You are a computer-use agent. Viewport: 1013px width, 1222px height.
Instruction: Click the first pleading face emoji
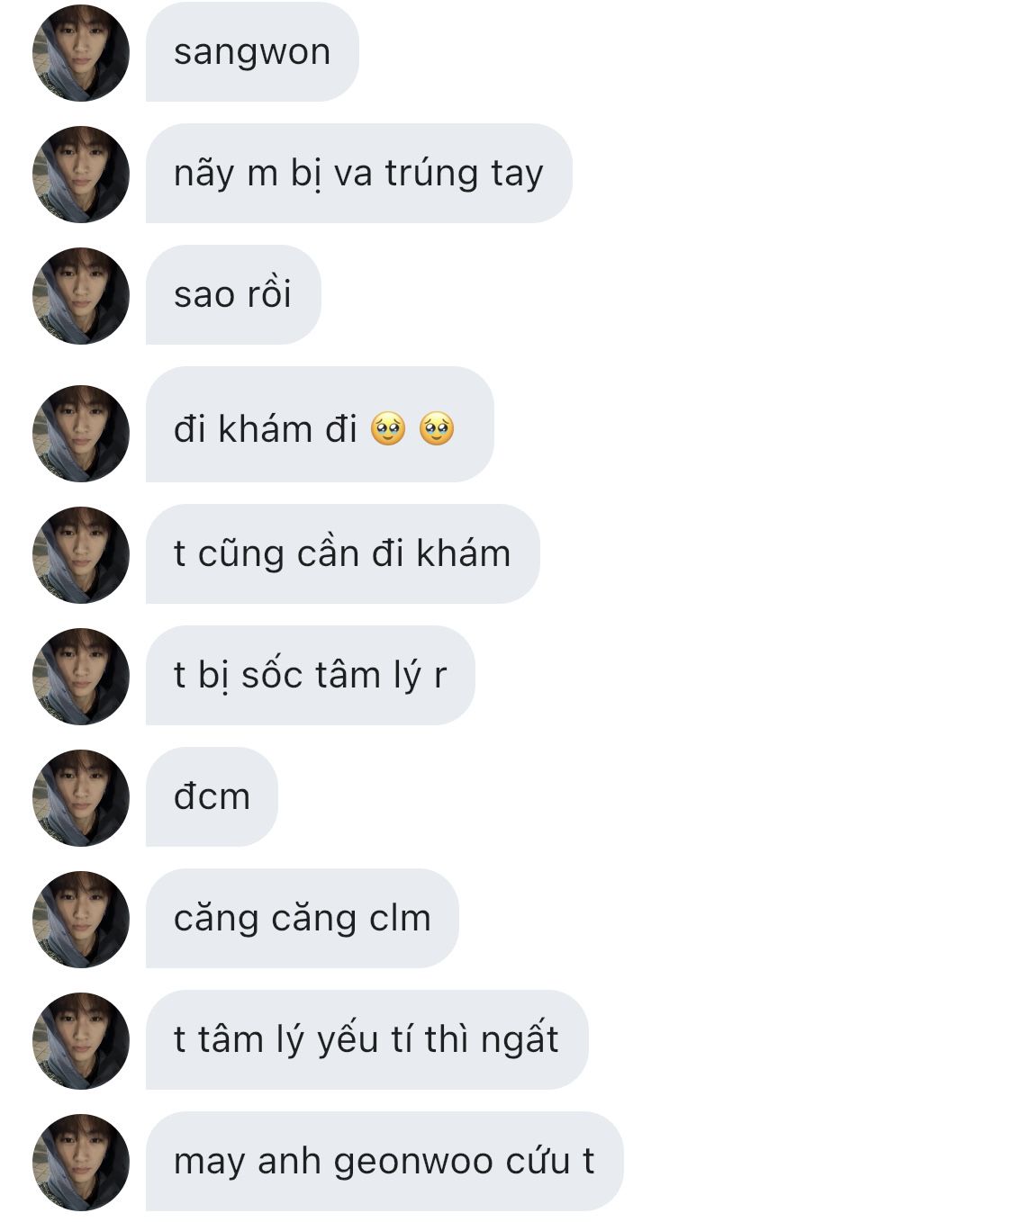click(x=389, y=429)
